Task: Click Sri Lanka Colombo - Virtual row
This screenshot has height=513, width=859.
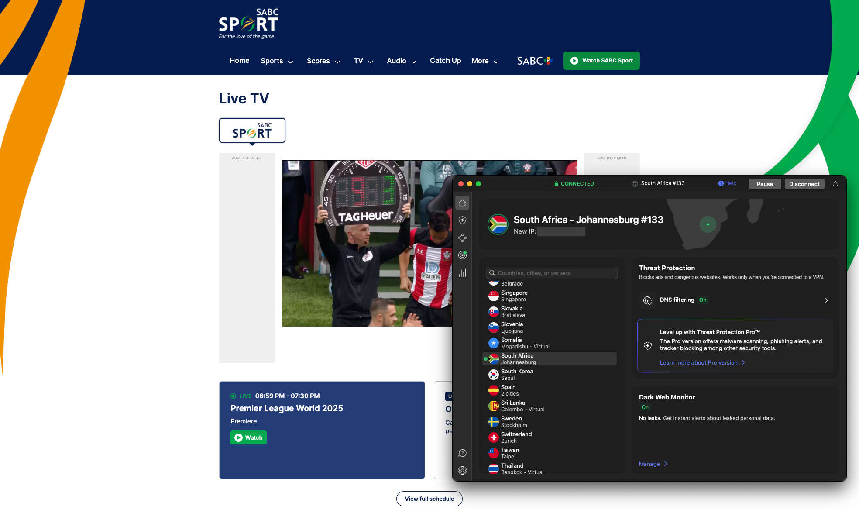Action: click(550, 406)
